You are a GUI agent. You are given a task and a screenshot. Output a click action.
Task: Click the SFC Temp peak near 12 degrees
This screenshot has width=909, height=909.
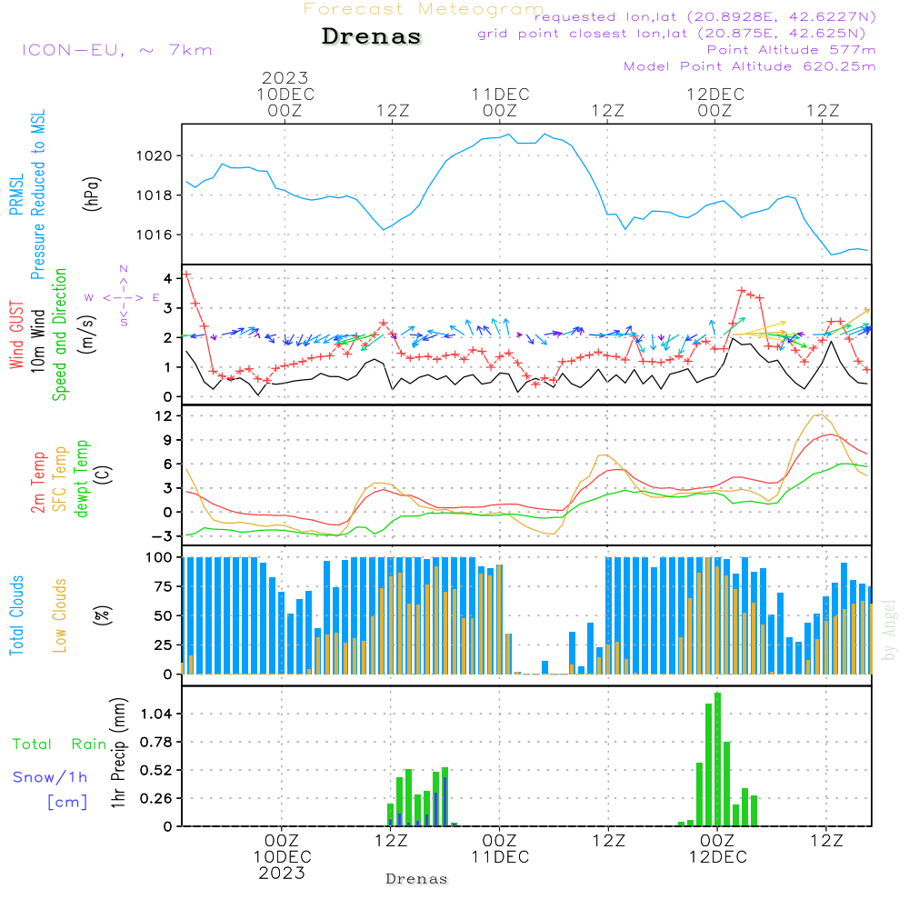[819, 415]
